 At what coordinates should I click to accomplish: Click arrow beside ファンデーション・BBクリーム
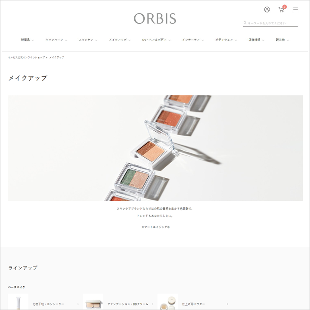(152, 304)
